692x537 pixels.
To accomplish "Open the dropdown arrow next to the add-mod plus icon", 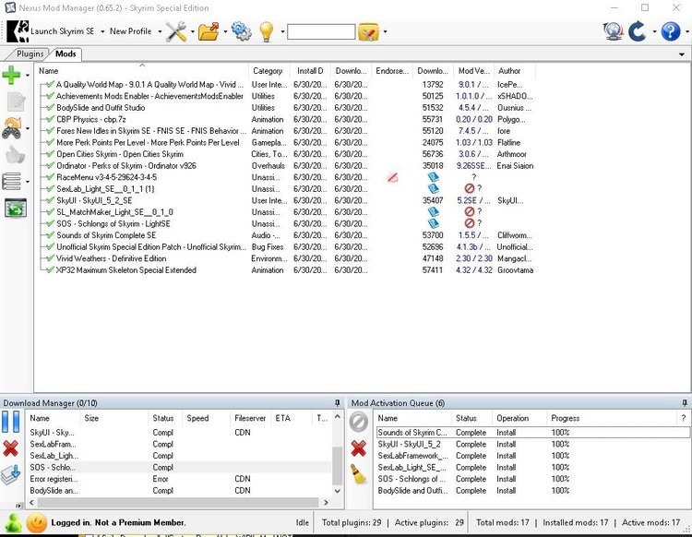I will (x=28, y=75).
